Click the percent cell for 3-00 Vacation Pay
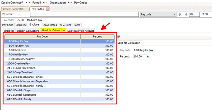The image size is (212, 110). tap(97, 45)
